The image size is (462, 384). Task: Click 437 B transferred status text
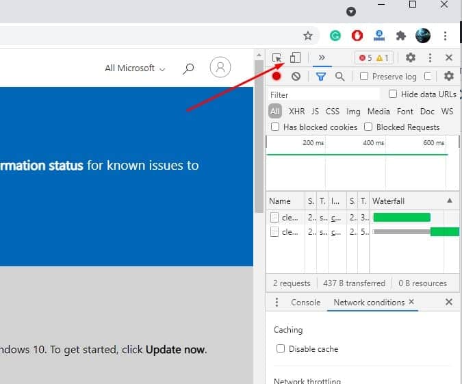pos(354,283)
